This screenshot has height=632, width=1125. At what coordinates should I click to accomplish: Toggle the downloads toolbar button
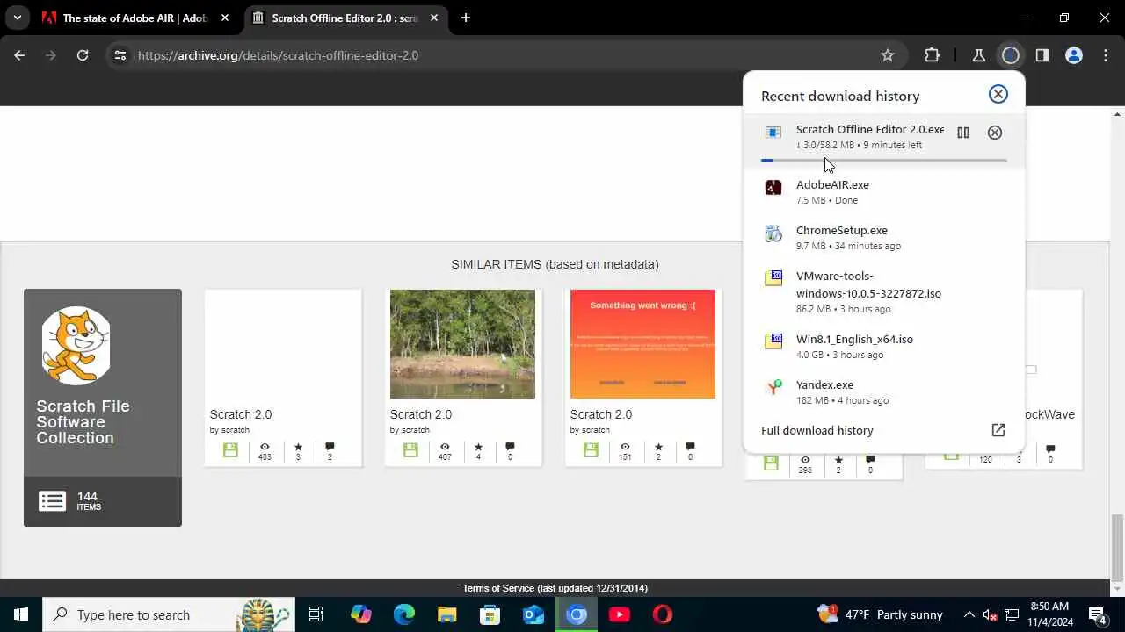pos(1011,55)
